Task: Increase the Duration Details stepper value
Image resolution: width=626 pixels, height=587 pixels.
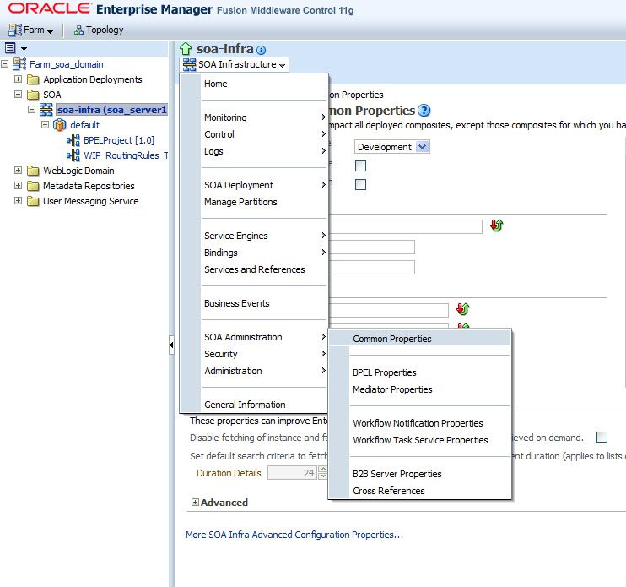Action: 323,469
